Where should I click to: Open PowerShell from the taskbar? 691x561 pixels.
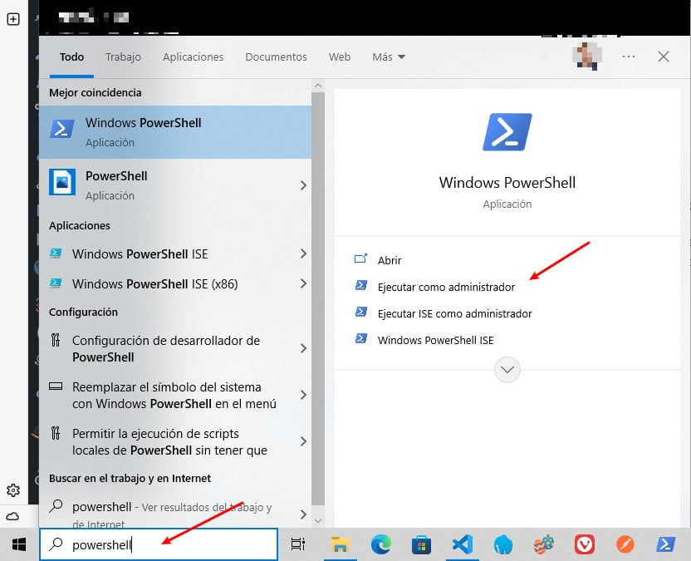pyautogui.click(x=666, y=544)
